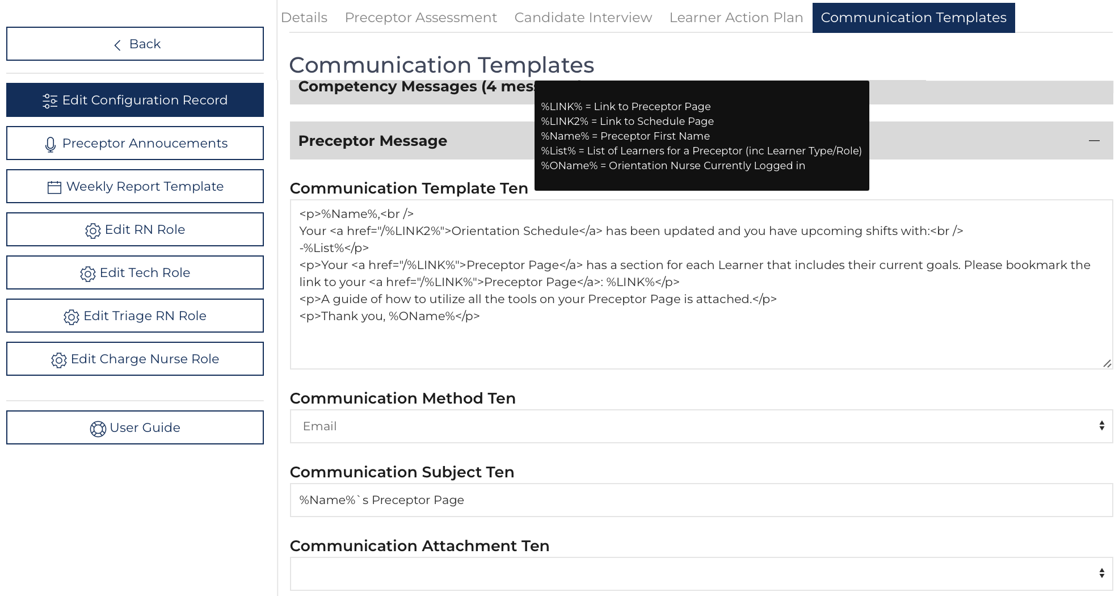The image size is (1119, 596).
Task: Open Weekly Report Template
Action: coord(135,186)
